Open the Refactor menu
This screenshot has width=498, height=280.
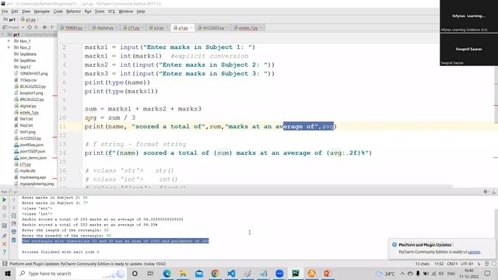coord(74,12)
